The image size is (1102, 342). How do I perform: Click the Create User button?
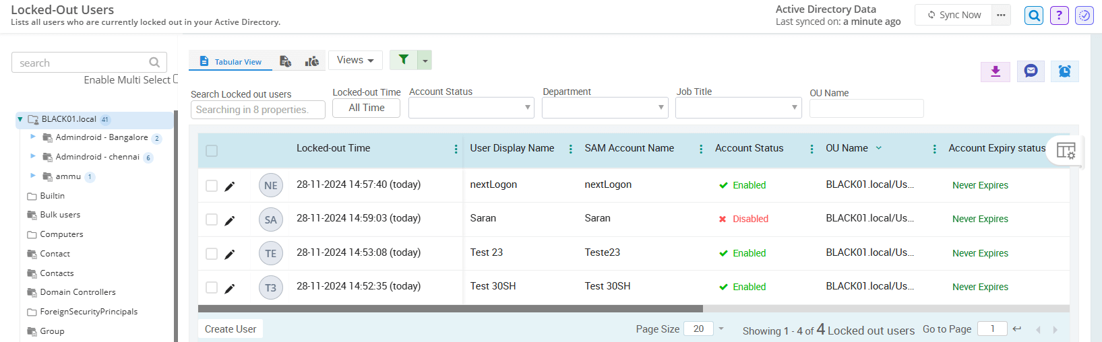coord(231,329)
